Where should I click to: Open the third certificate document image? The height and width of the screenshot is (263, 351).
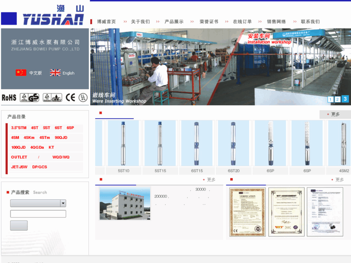tap(325, 212)
